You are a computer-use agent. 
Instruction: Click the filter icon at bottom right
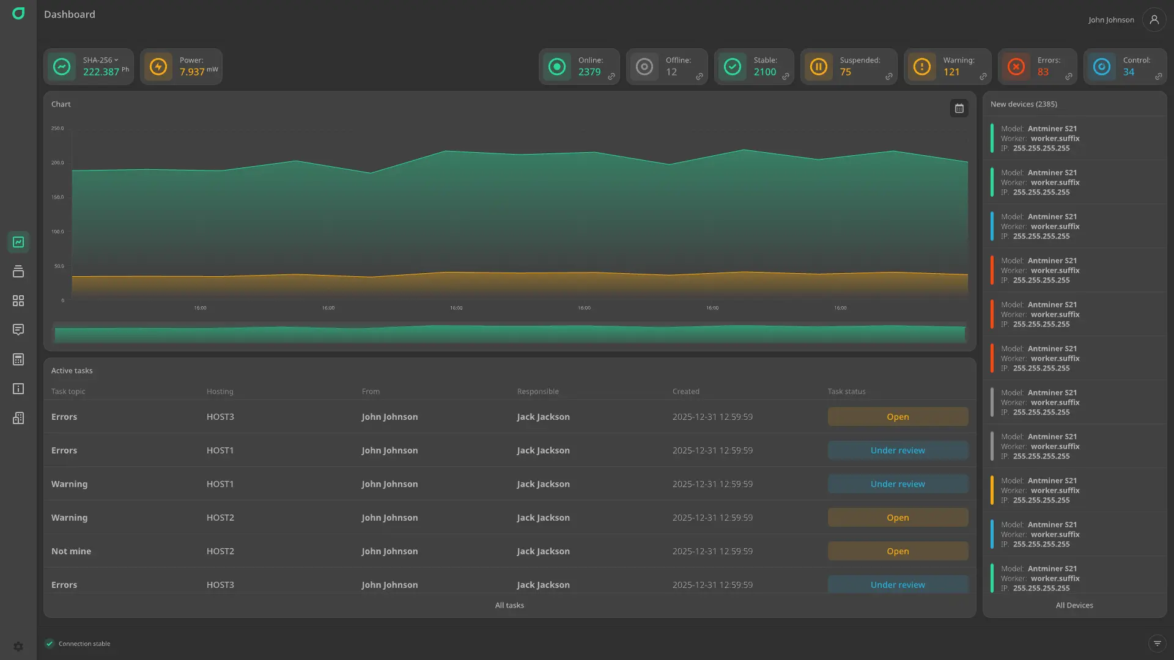click(1157, 643)
